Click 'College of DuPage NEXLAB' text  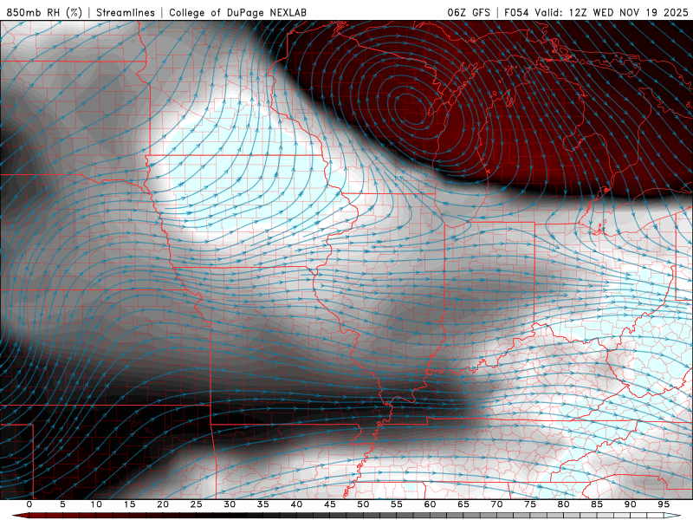(x=237, y=12)
